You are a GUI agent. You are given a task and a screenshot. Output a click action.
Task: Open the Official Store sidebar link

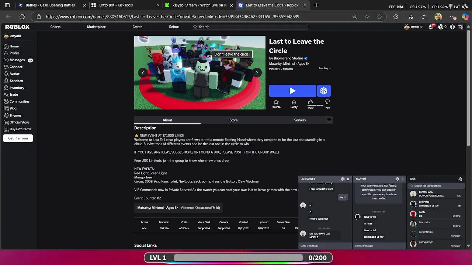(x=16, y=122)
